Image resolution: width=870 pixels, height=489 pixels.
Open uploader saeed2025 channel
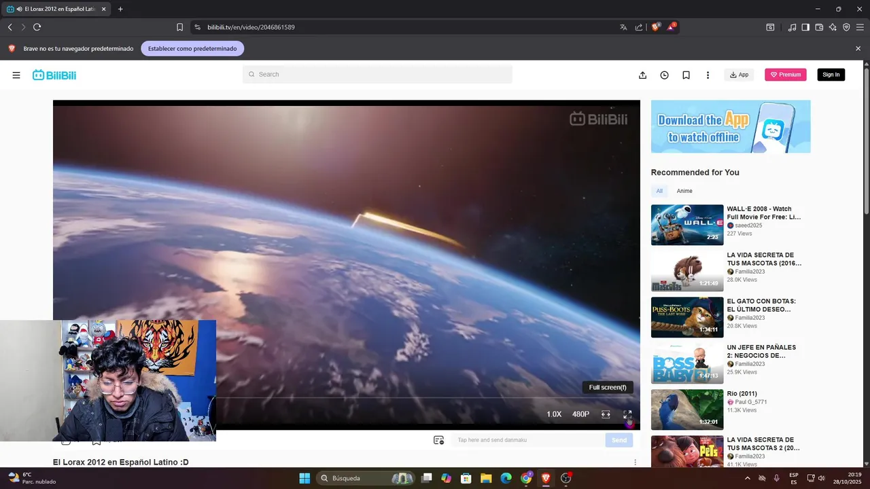(x=748, y=225)
